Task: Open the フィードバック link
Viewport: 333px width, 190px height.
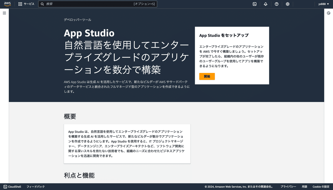Action: (35, 186)
